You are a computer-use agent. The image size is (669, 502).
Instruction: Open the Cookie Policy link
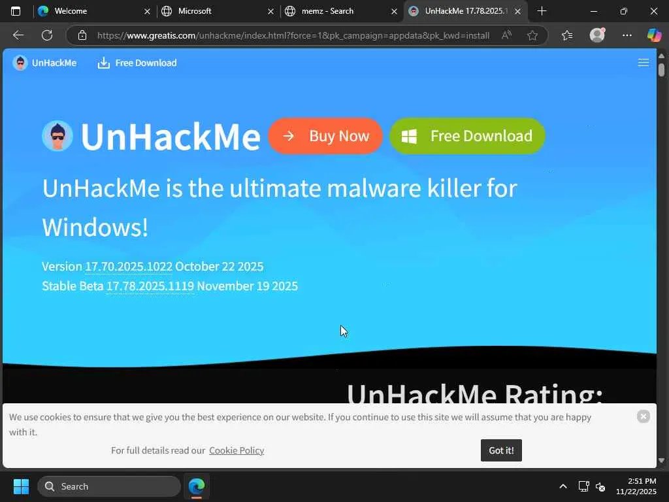(x=237, y=450)
